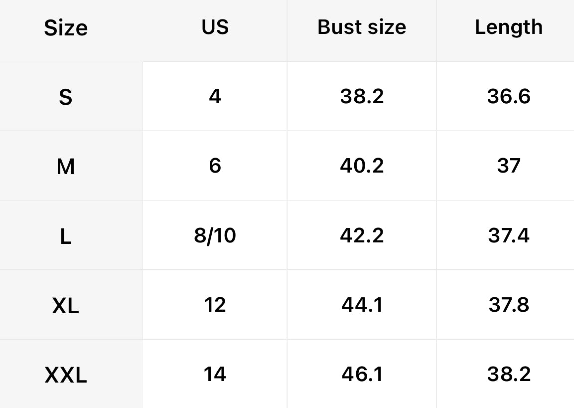The height and width of the screenshot is (408, 574).
Task: Click the Bust size column header
Action: tap(362, 27)
